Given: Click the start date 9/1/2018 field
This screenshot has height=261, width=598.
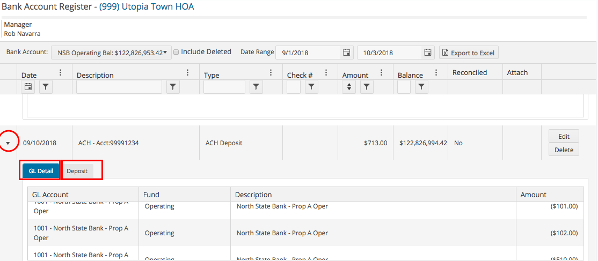Looking at the screenshot, I should (x=309, y=53).
